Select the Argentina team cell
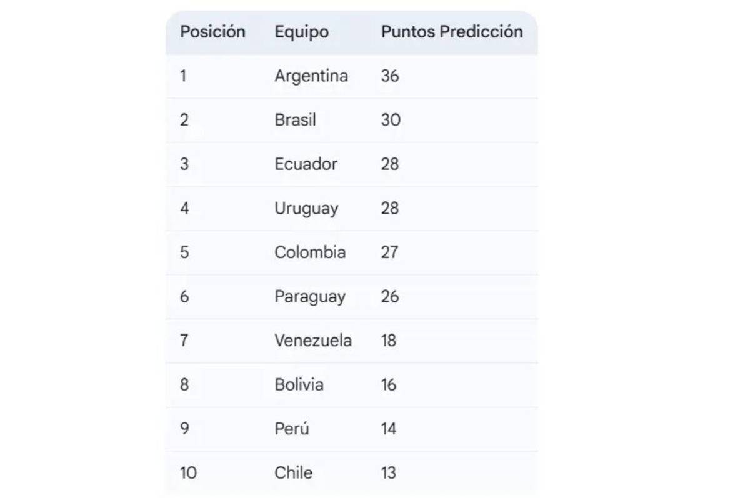Viewport: 750px width, 498px height. pyautogui.click(x=311, y=76)
